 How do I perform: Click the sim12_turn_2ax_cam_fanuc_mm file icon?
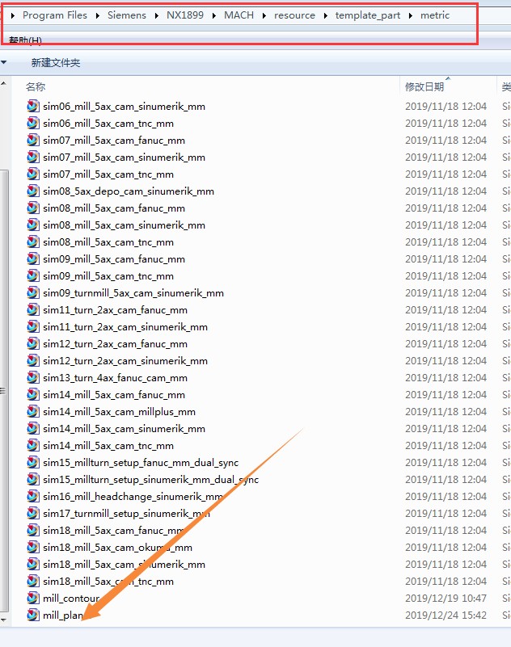click(33, 343)
